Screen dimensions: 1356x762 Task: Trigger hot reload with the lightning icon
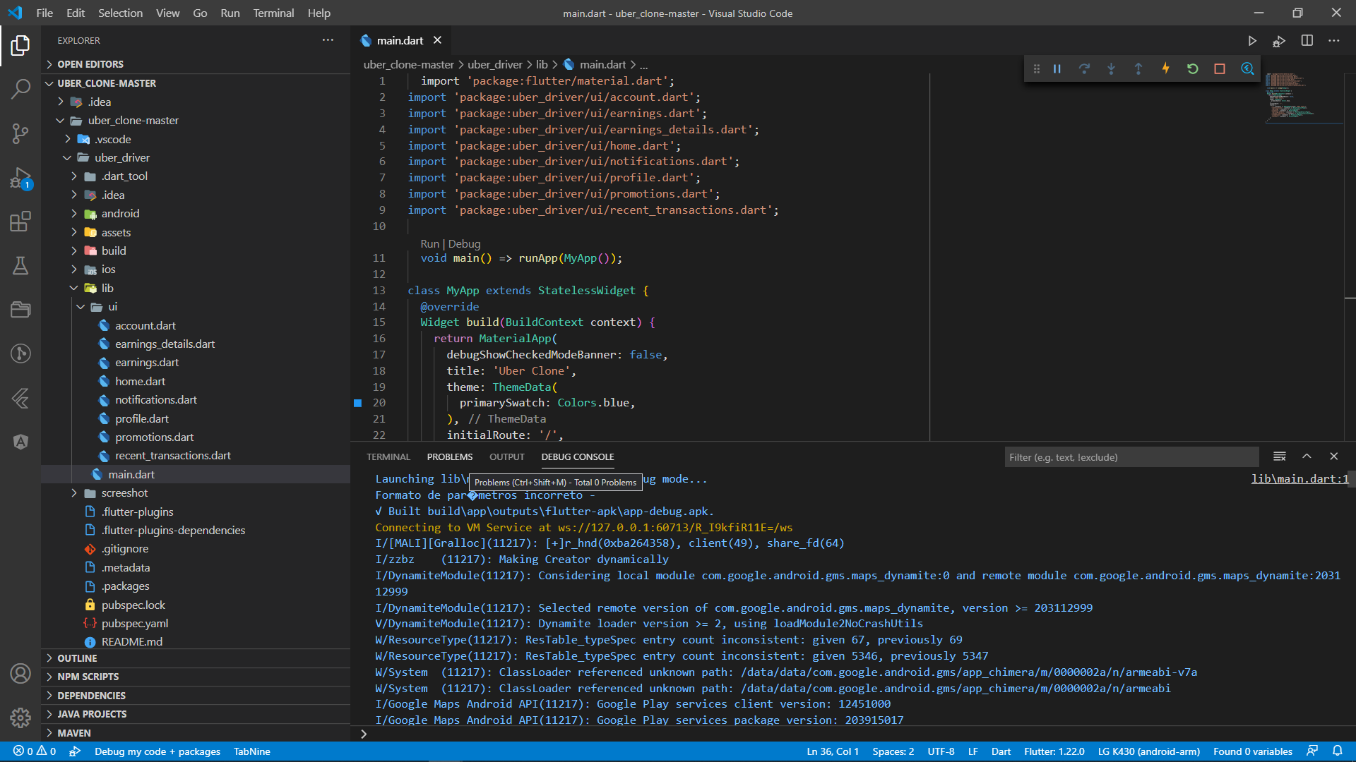point(1165,68)
